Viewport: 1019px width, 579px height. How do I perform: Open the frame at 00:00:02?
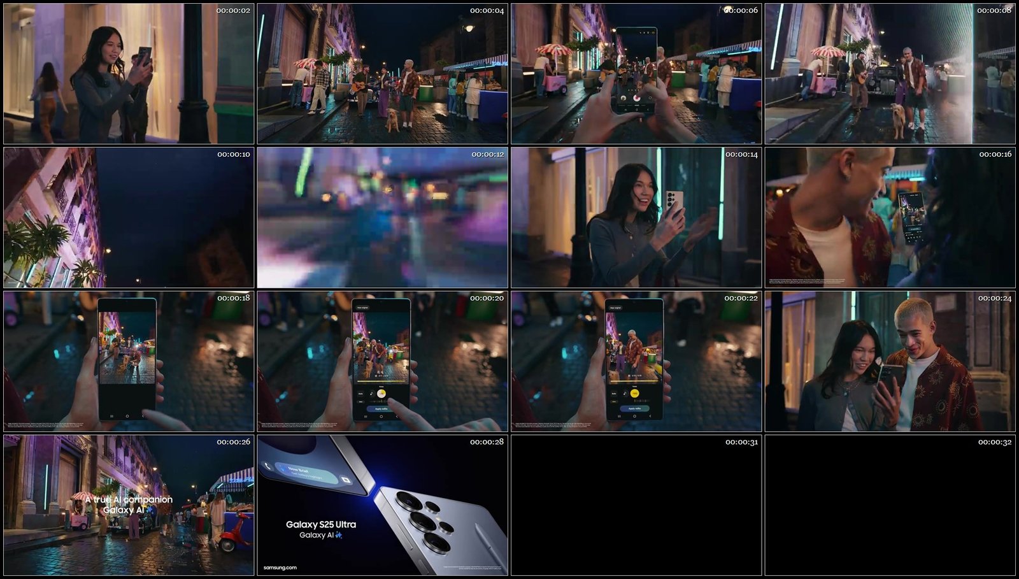[129, 74]
